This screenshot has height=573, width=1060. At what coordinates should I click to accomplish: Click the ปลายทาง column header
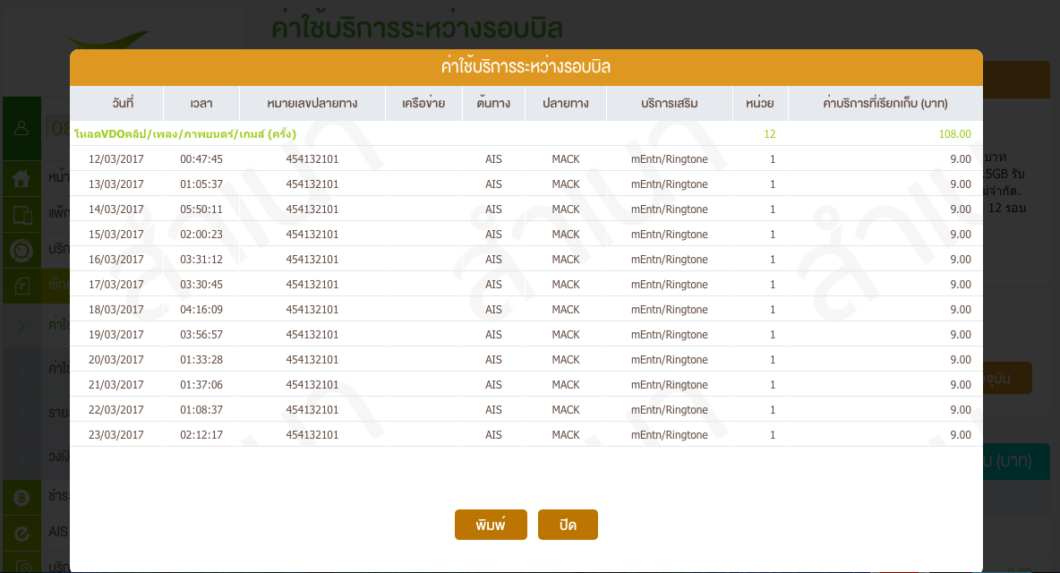coord(566,103)
